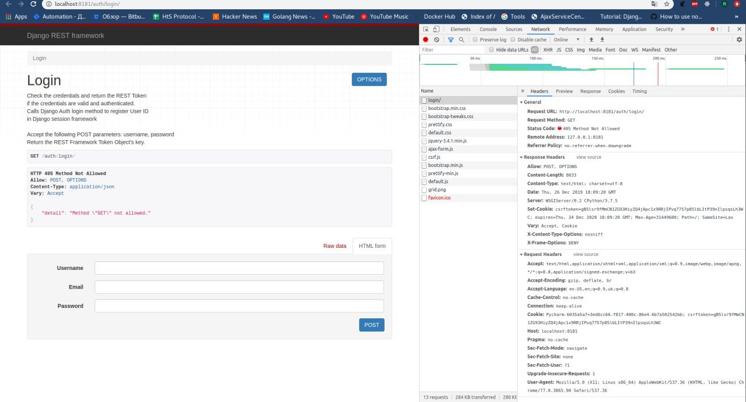Focus the Username input field
The height and width of the screenshot is (402, 746).
point(239,268)
